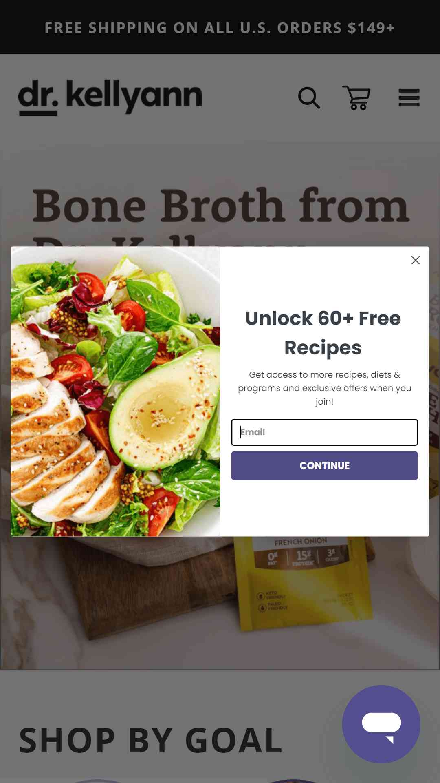Click the SHOP BY GOAL section heading

pos(151,740)
